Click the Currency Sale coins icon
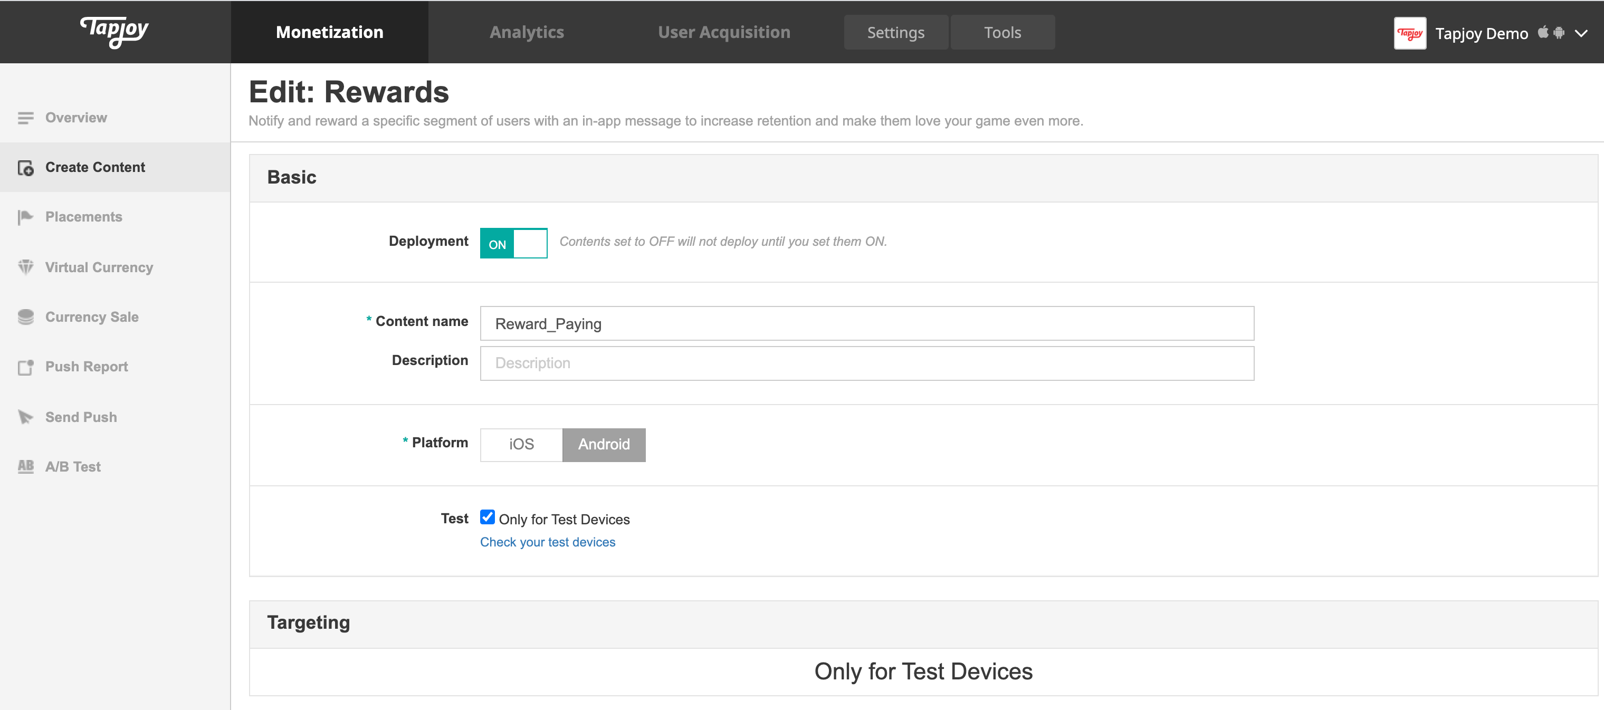The image size is (1604, 710). (x=25, y=316)
